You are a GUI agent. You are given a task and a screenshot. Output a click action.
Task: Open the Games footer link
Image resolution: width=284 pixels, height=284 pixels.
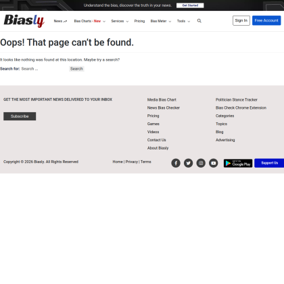coord(153,124)
